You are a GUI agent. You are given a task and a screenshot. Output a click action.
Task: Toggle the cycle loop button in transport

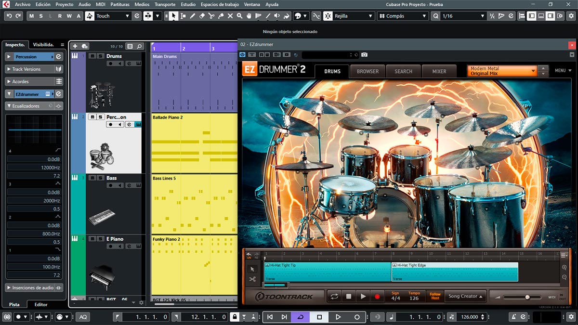coord(301,317)
